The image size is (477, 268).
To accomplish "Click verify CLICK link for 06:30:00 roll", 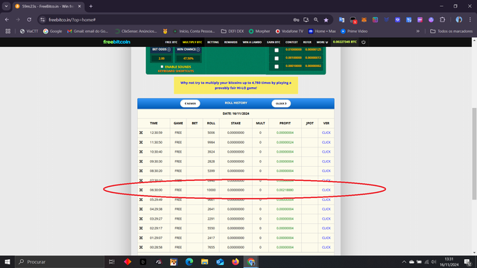I will (x=326, y=190).
